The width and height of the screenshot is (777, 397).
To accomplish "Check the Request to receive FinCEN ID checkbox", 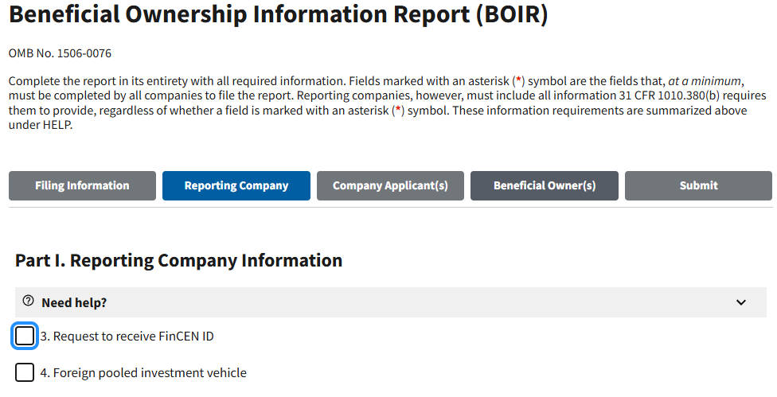I will point(25,337).
